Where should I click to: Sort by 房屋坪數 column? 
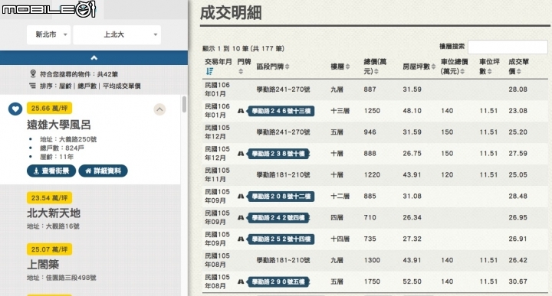tap(419, 67)
